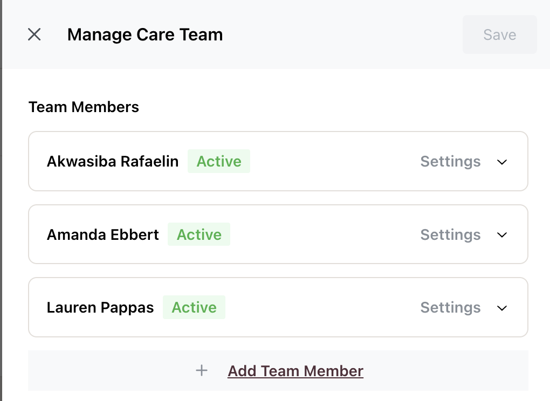This screenshot has width=550, height=401.
Task: Select the Lauren Pappas name
Action: coord(100,308)
